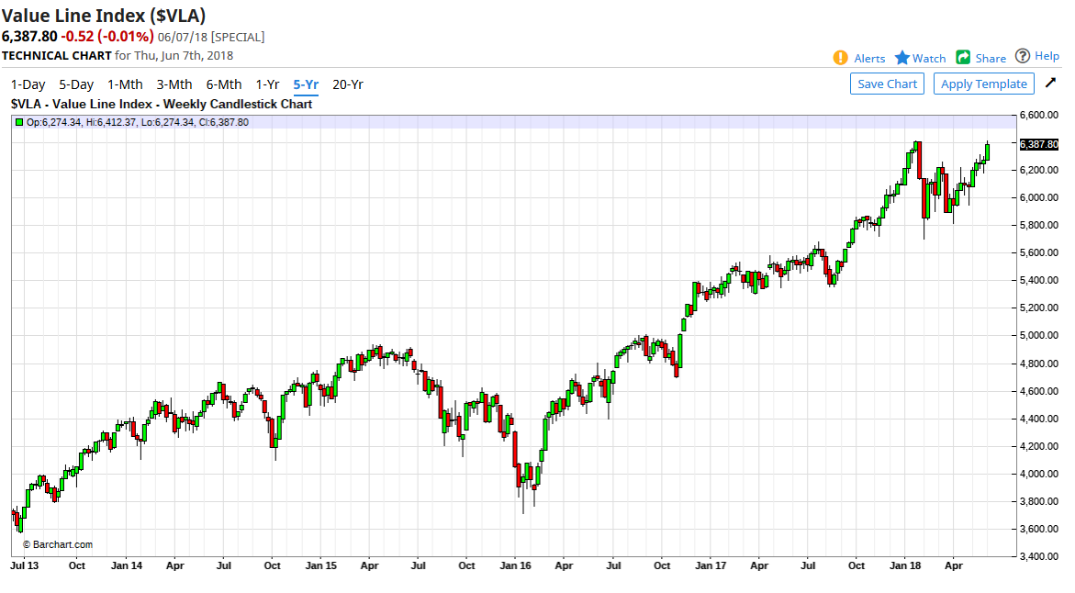1075x593 pixels.
Task: Click the Apply Template button
Action: (x=984, y=84)
